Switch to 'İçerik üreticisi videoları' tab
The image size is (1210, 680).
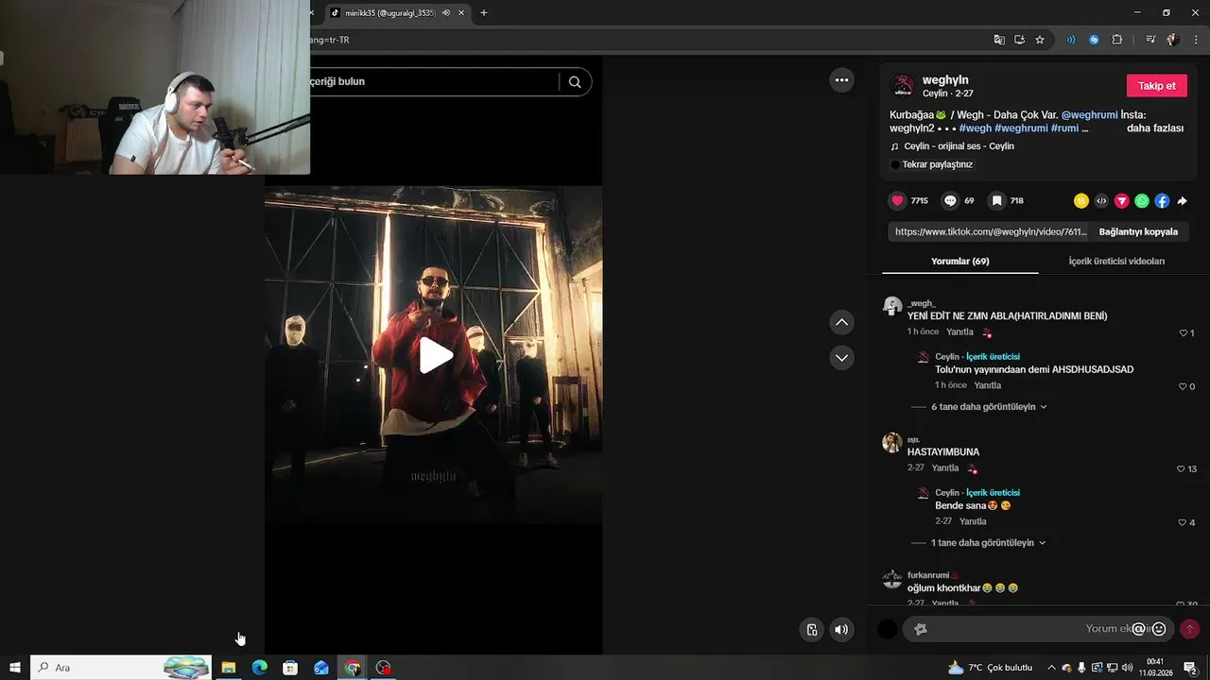1116,262
